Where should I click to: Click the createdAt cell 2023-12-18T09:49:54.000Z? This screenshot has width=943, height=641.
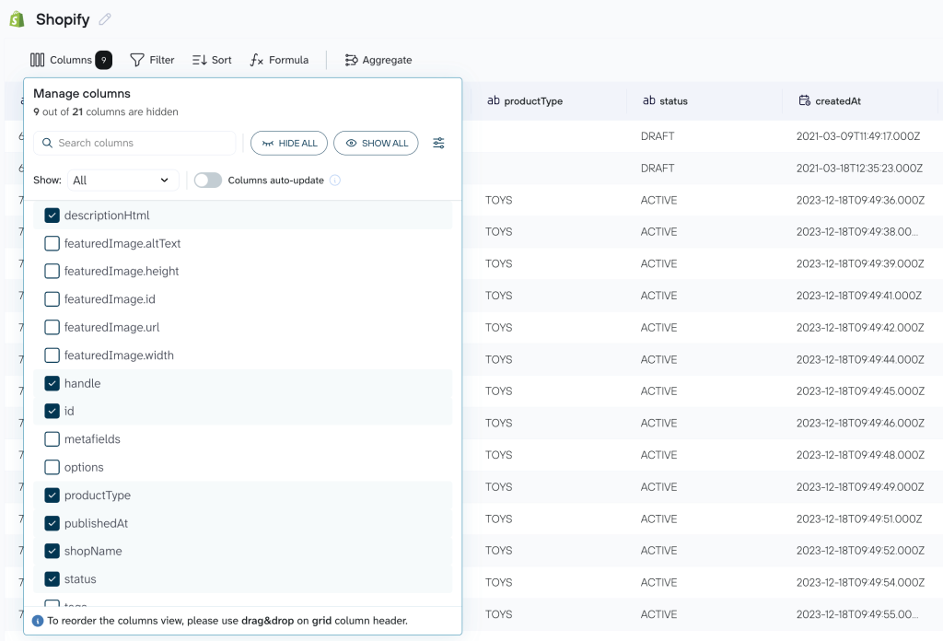(860, 583)
